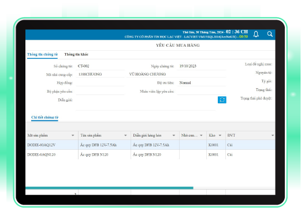
Task: Open the notifications bell icon
Action: (256, 34)
